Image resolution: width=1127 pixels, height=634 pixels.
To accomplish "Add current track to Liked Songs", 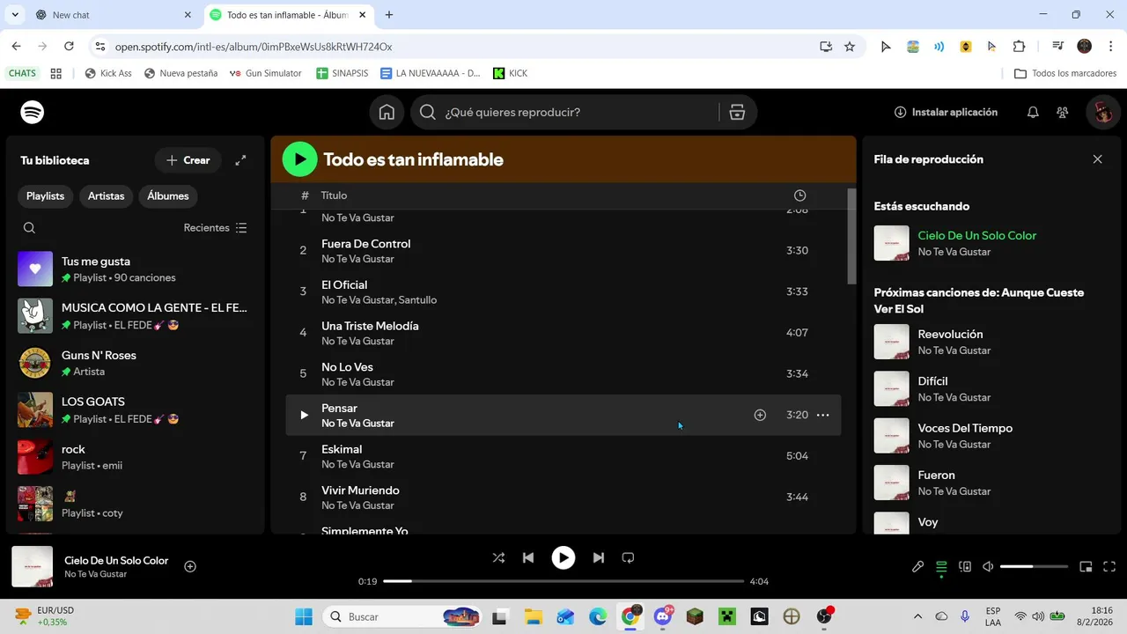I will pos(190,566).
